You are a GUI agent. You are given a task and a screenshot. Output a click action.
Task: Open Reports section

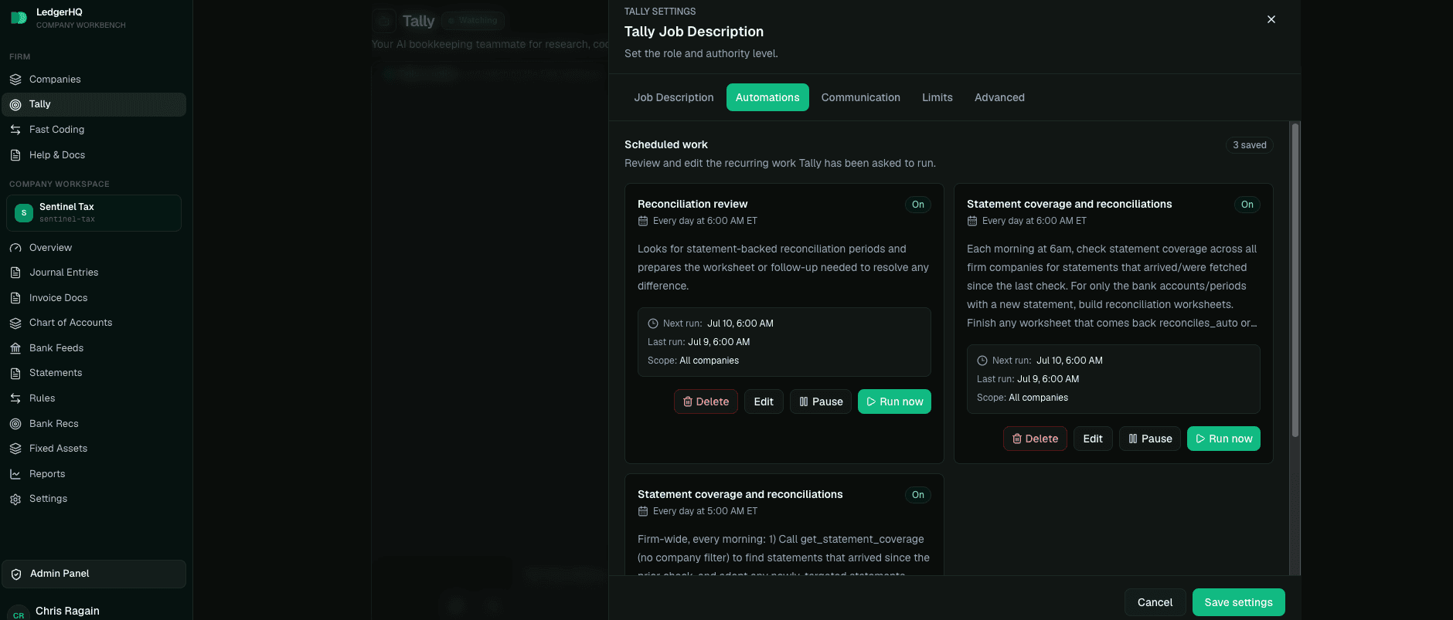tap(94, 474)
